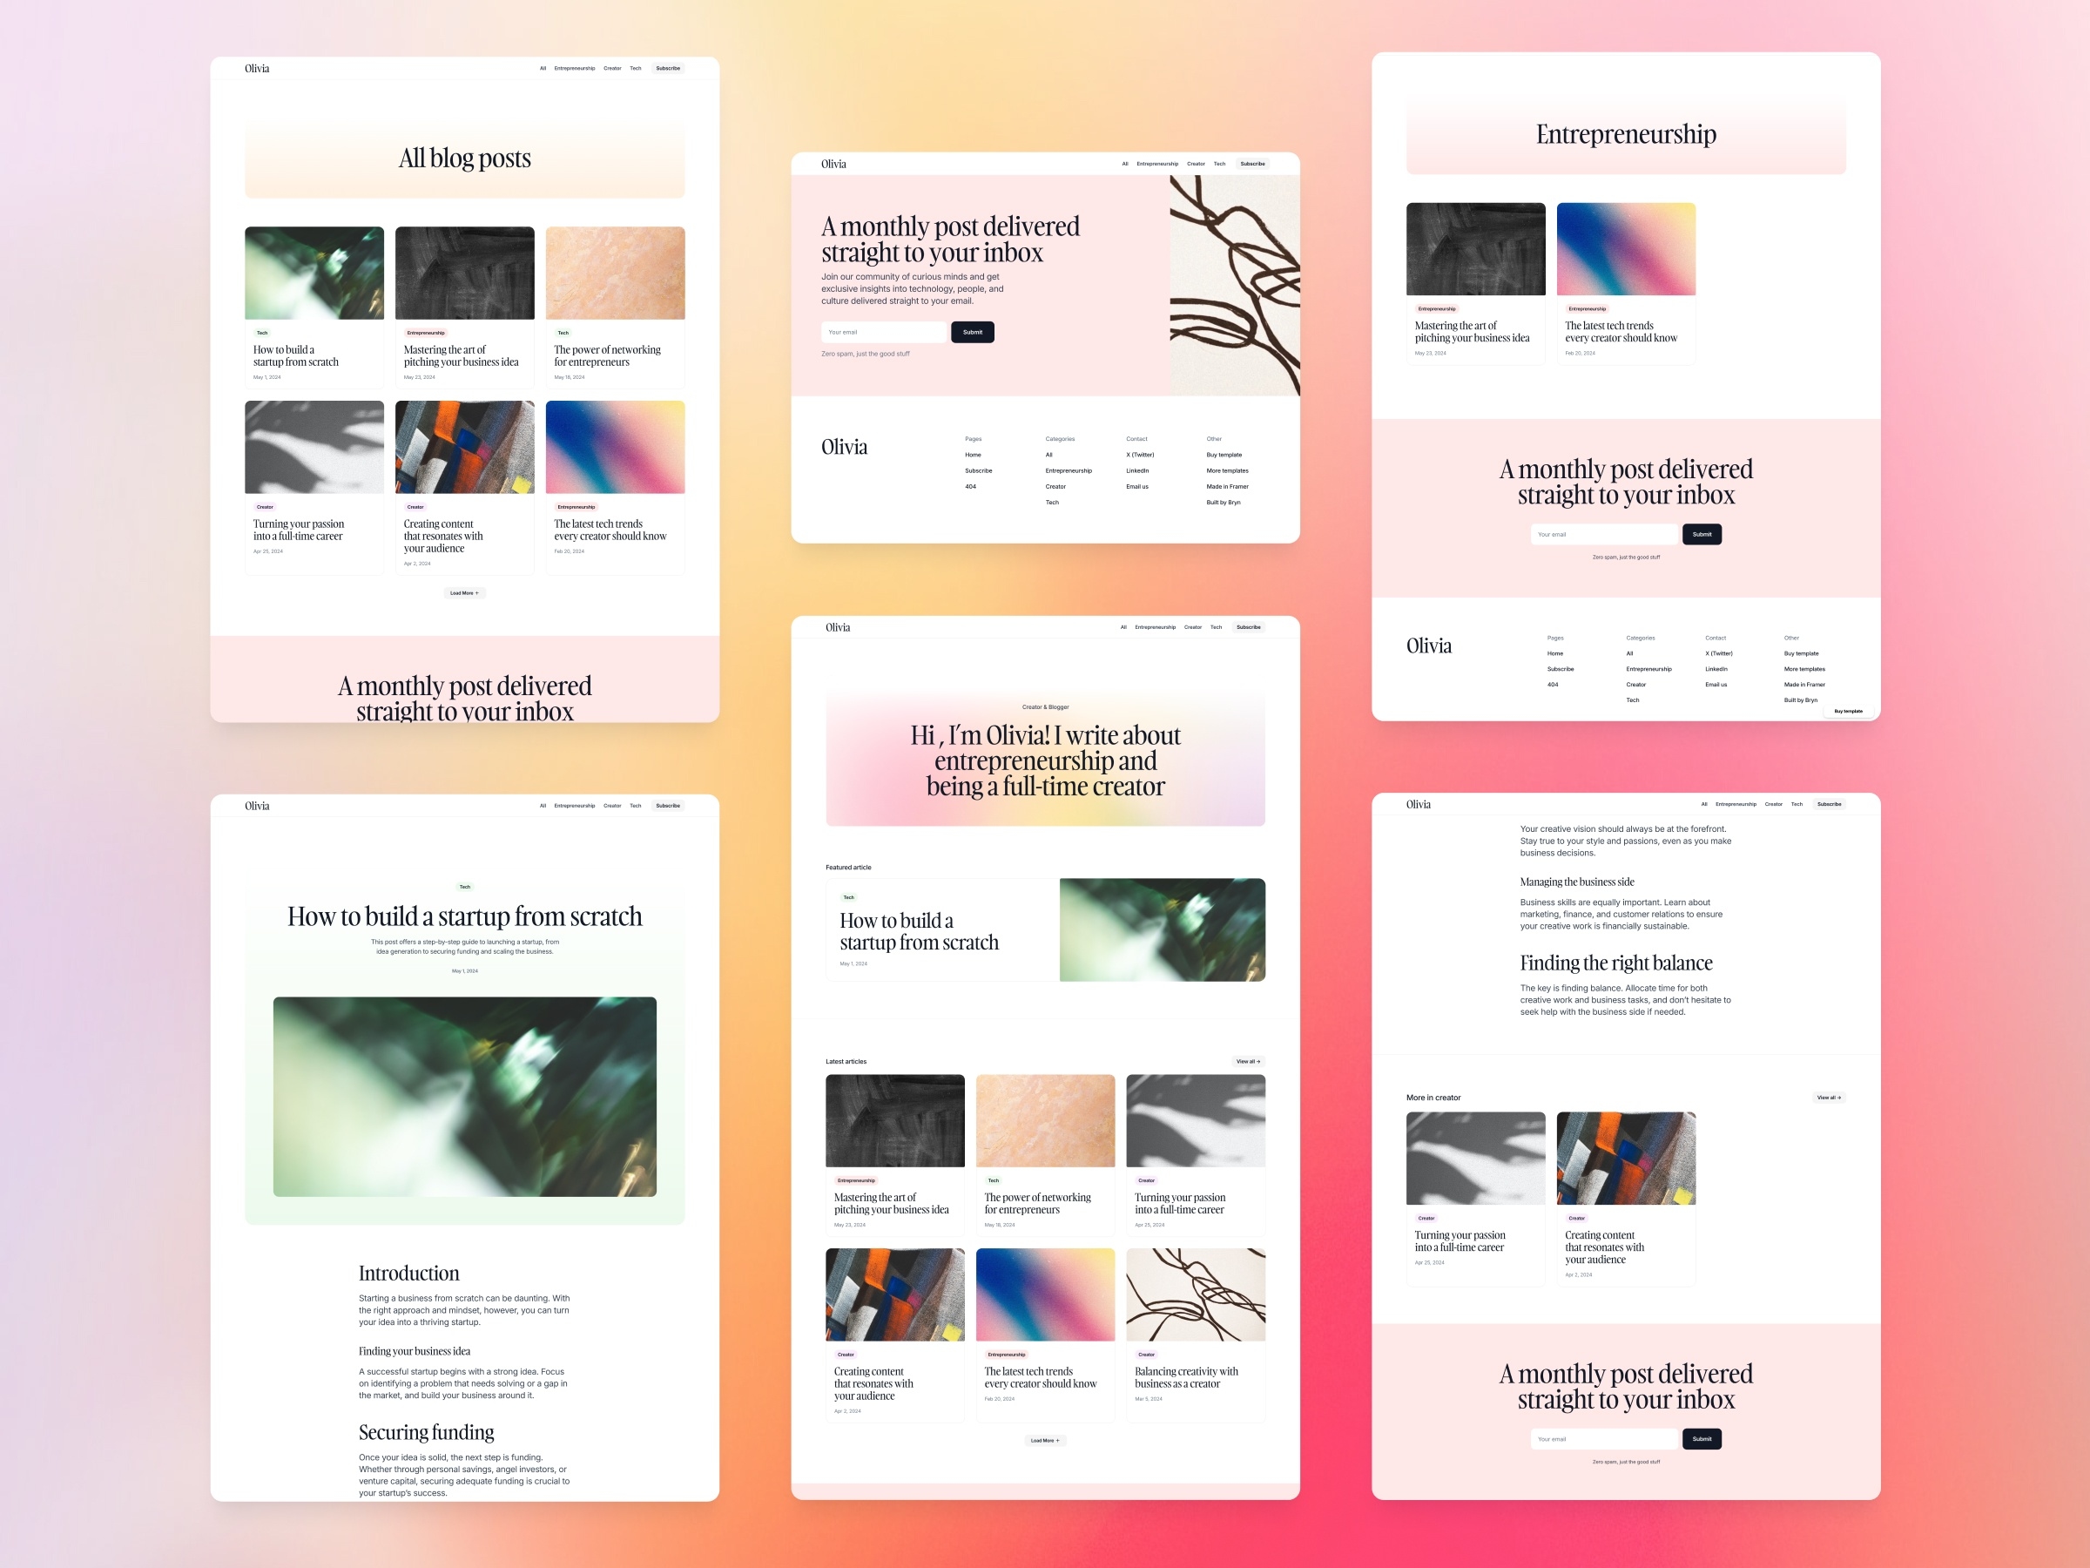The image size is (2090, 1568).
Task: Click the Submit email button
Action: point(973,333)
